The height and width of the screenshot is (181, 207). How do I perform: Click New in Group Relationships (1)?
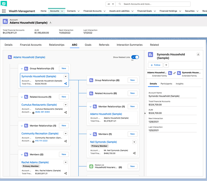64,69
